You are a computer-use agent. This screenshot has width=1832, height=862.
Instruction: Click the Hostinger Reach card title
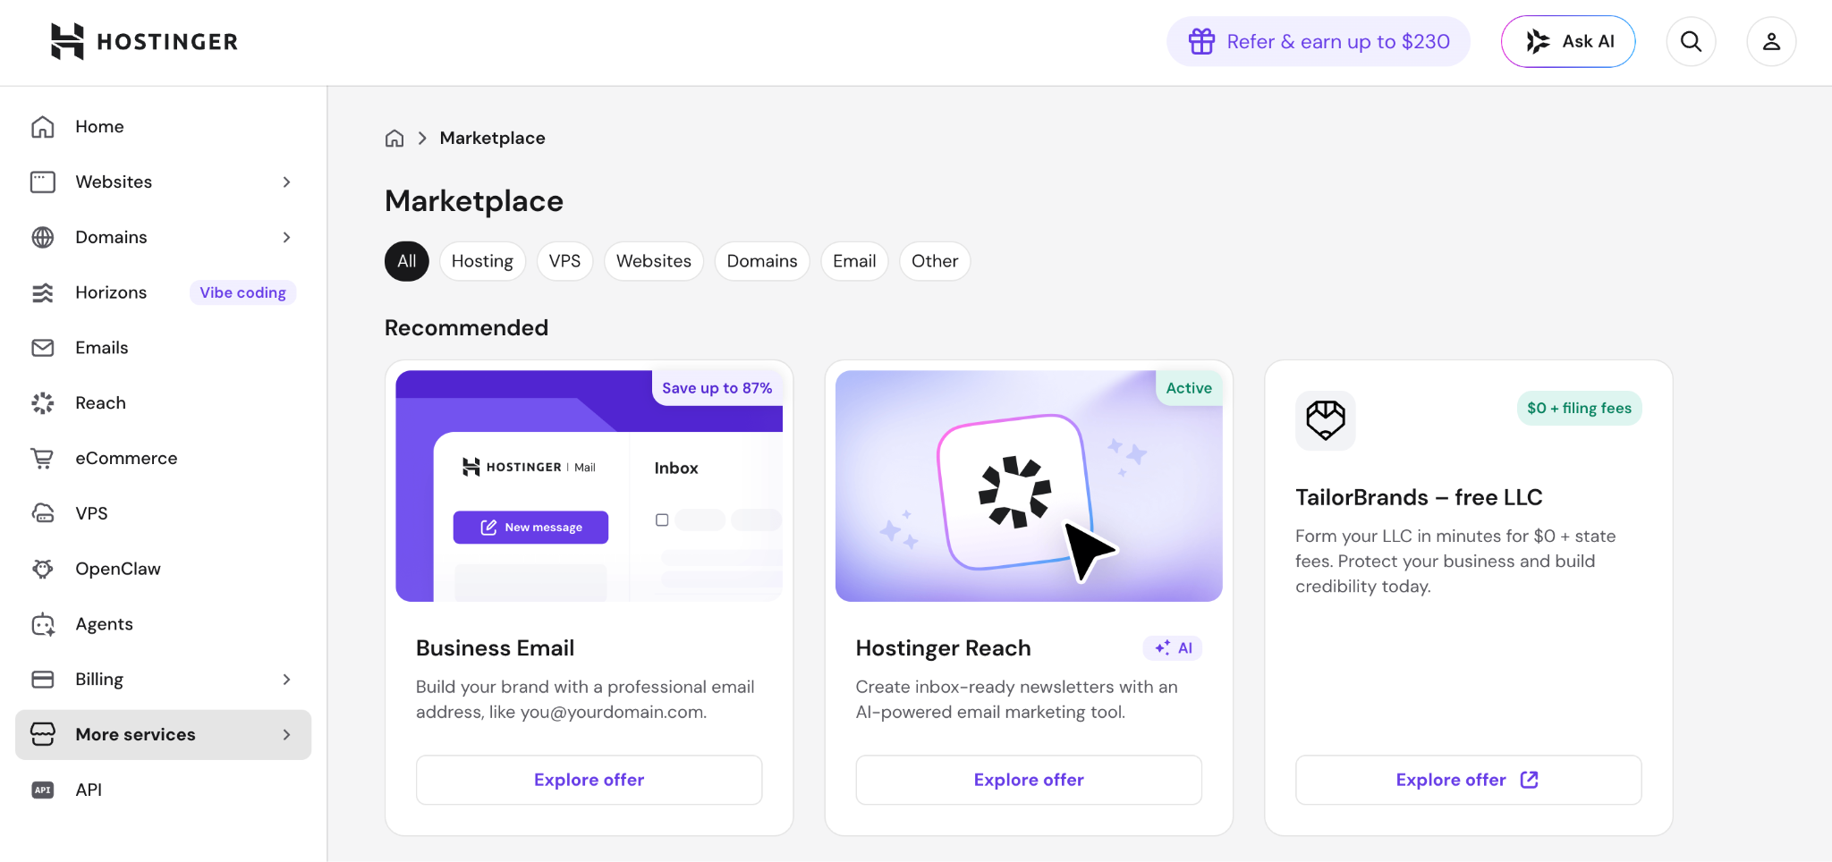point(943,648)
